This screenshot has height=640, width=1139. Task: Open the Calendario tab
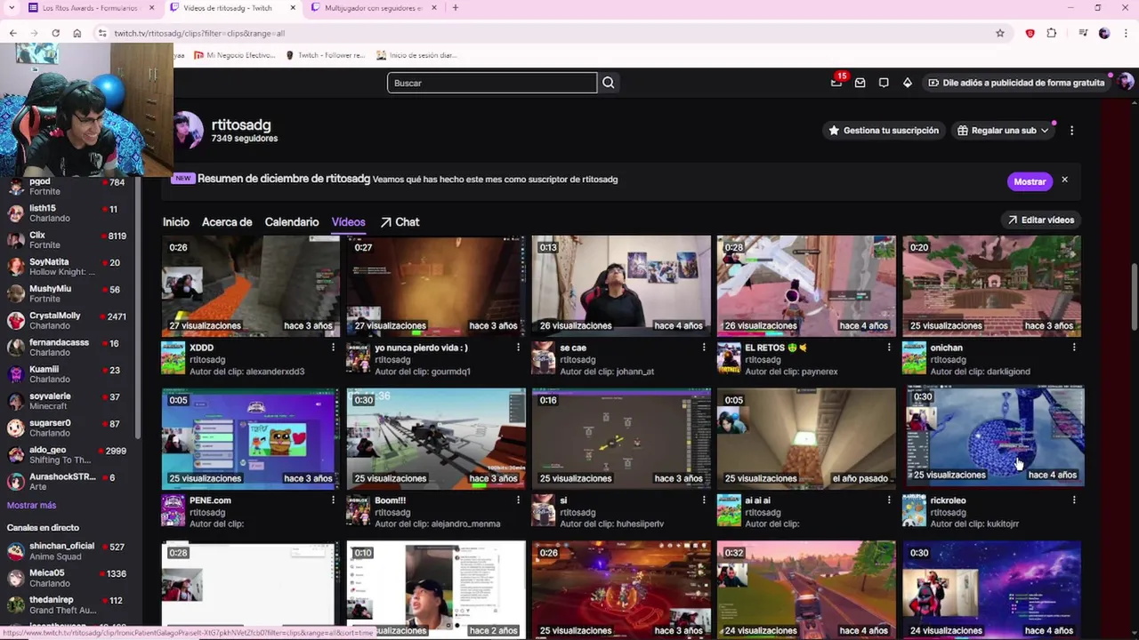(291, 222)
